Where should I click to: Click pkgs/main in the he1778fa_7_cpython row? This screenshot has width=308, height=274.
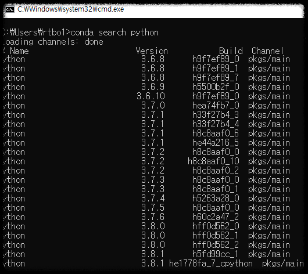(x=283, y=264)
